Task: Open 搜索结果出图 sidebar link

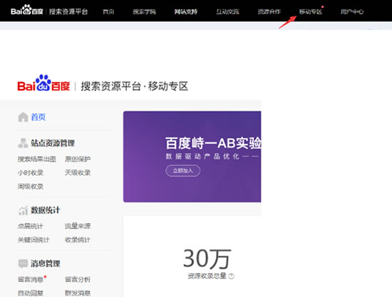Action: (x=37, y=159)
